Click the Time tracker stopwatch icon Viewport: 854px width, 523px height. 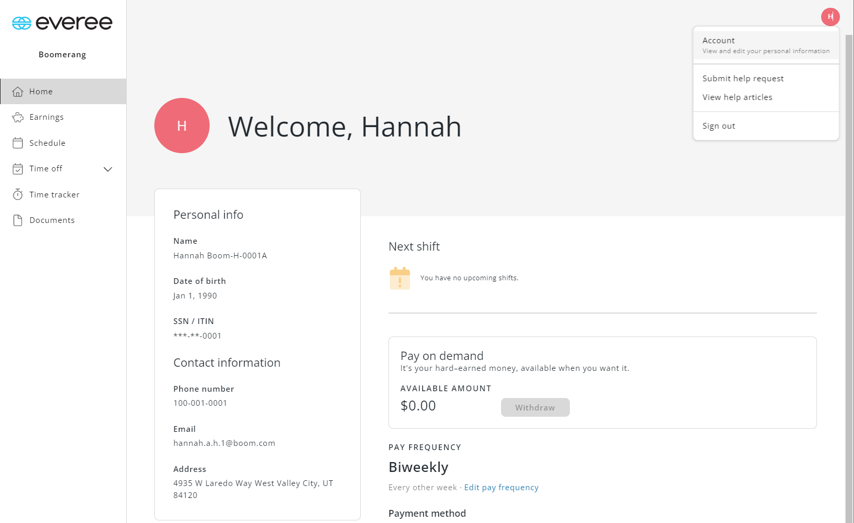point(18,194)
